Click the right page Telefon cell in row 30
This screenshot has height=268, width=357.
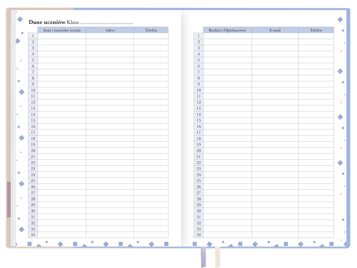(316, 211)
